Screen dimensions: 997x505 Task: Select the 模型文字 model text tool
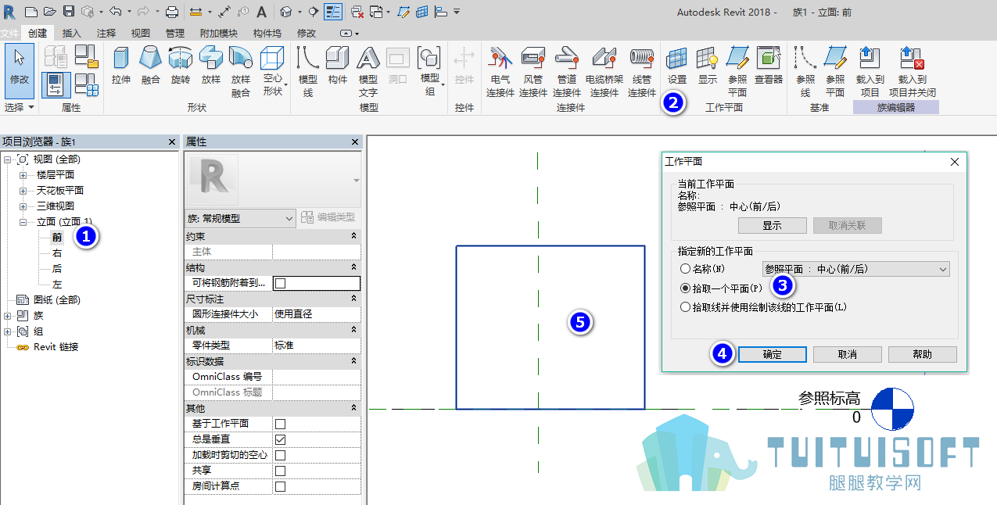(368, 71)
